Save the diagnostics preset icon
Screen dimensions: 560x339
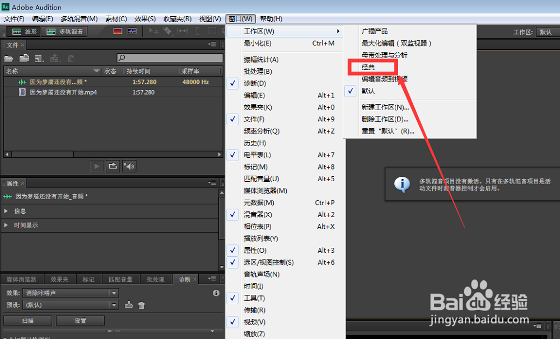129,305
